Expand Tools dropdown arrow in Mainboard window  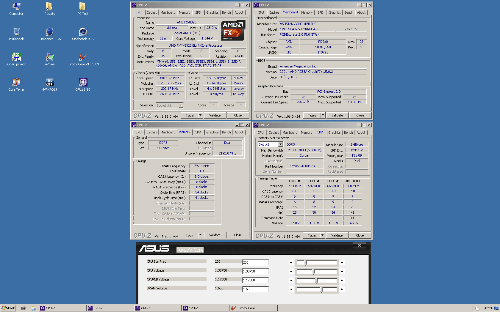[x=323, y=115]
